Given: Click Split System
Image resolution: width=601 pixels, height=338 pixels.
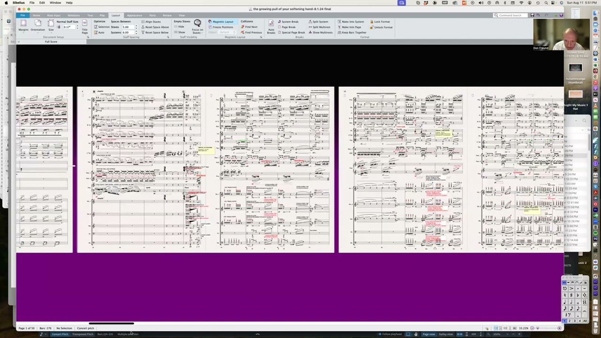Looking at the screenshot, I should [x=318, y=22].
